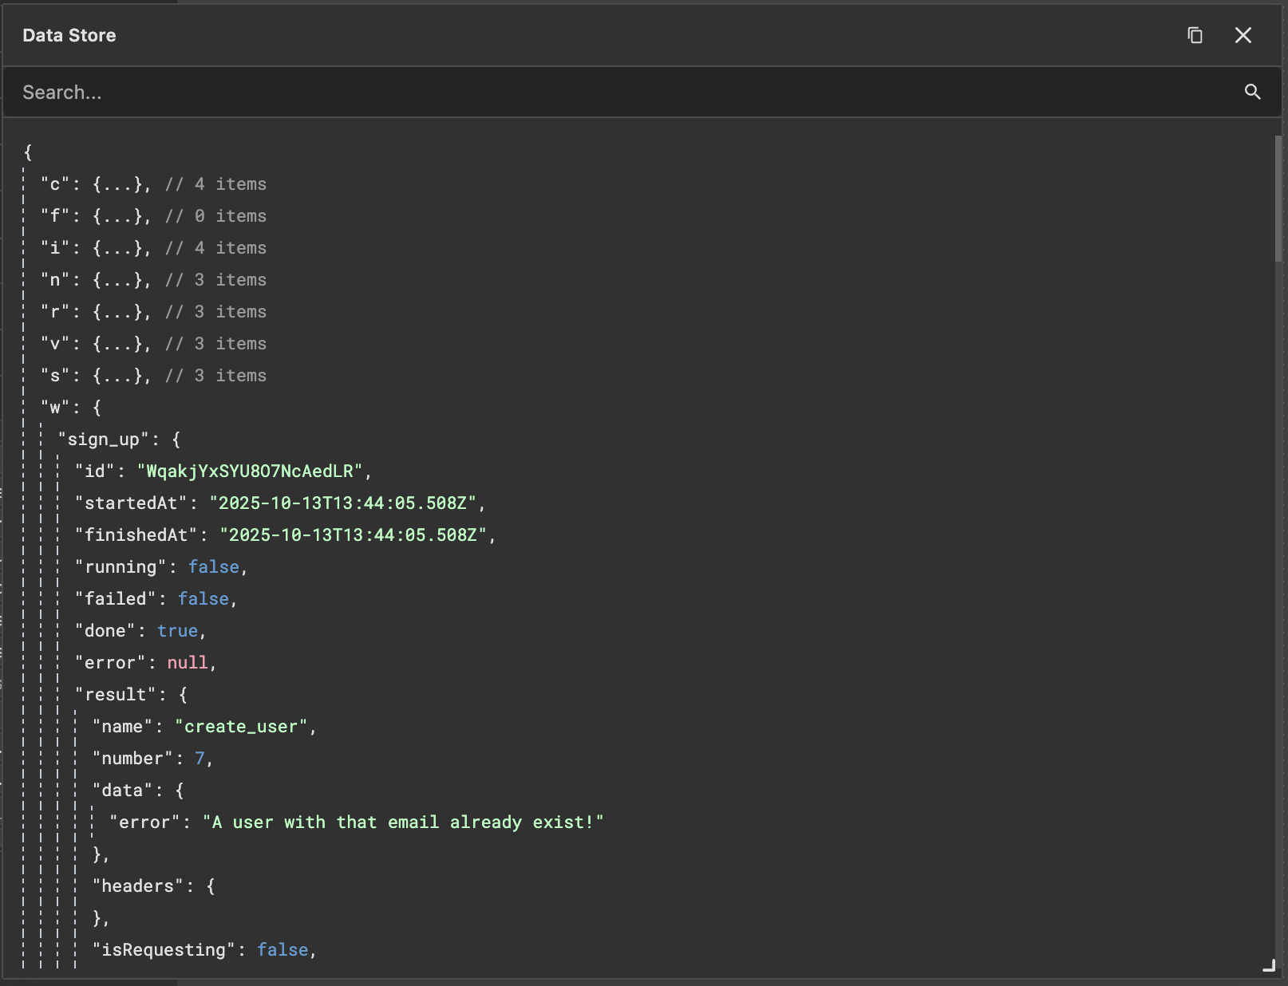Select the "create_user" result name
The height and width of the screenshot is (986, 1288).
point(243,726)
